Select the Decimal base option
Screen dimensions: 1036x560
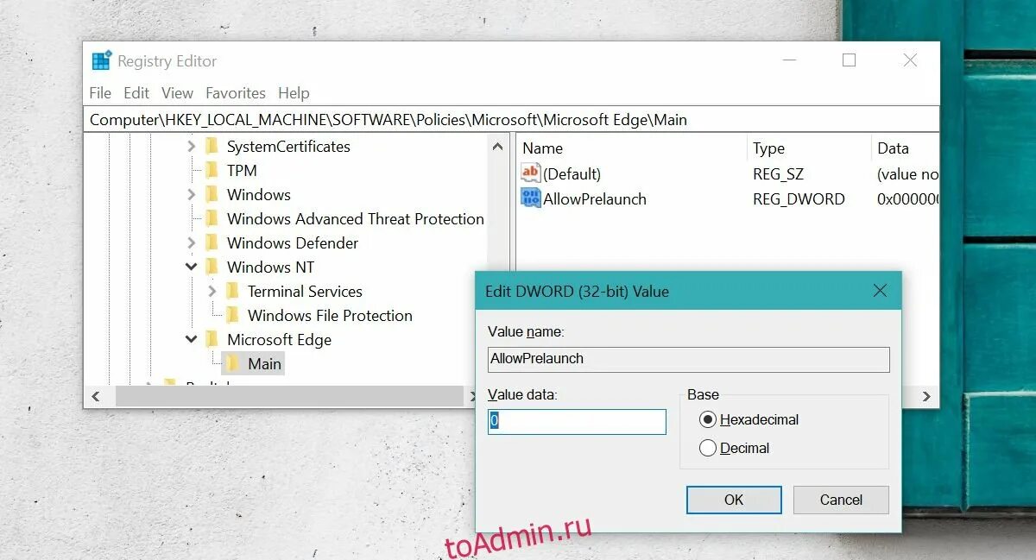point(708,448)
